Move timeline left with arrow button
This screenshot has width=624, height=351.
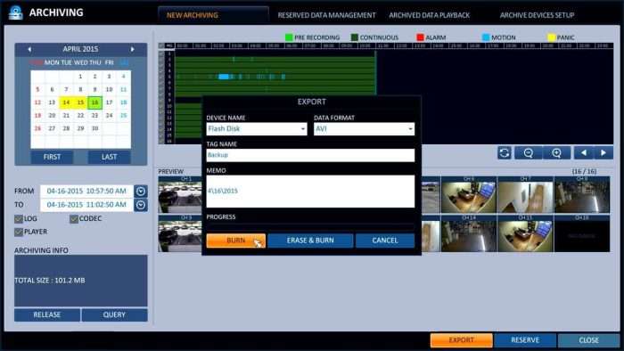[x=583, y=152]
